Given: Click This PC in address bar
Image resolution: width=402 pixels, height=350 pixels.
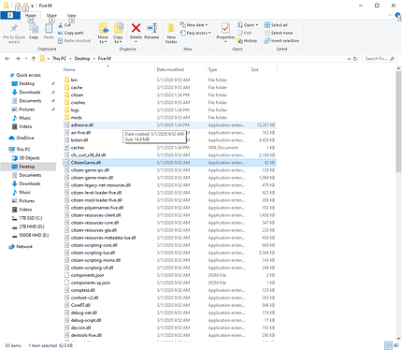Looking at the screenshot, I should (x=59, y=58).
